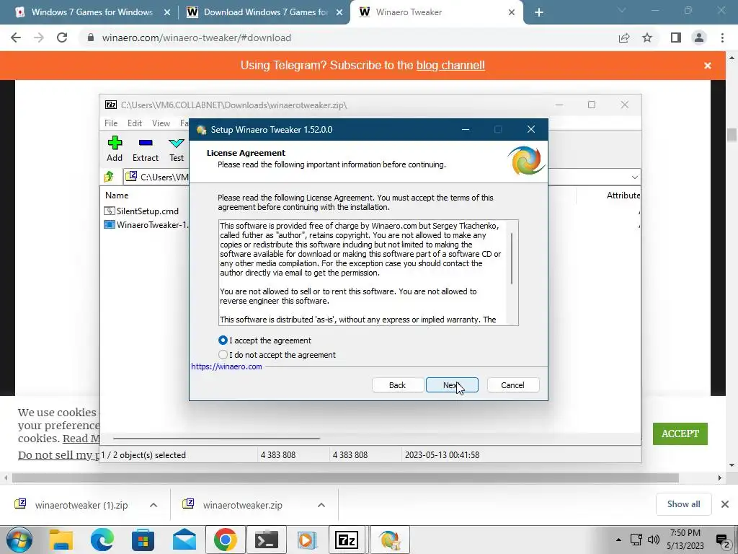Open a new browser tab
This screenshot has width=738, height=554.
[x=539, y=12]
